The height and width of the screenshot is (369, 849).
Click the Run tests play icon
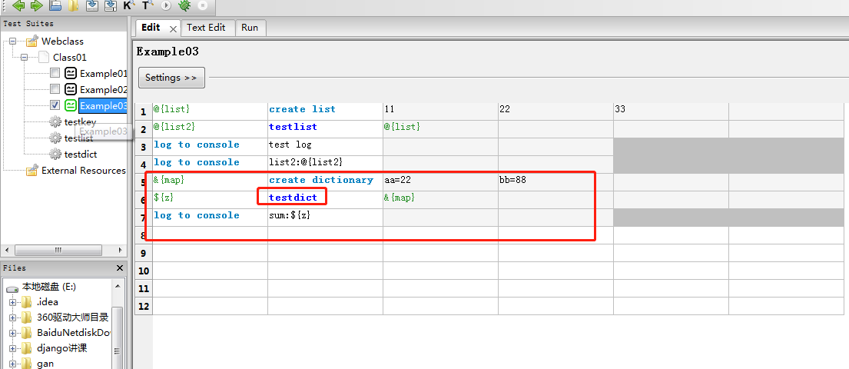(166, 5)
